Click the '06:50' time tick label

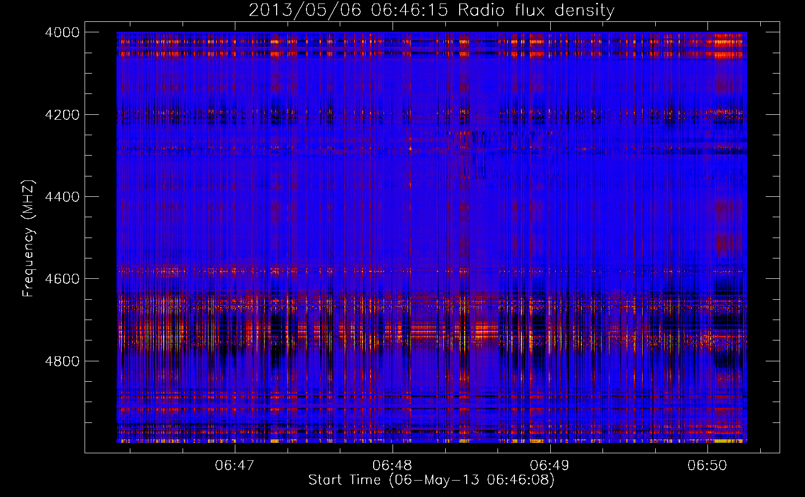coord(707,465)
